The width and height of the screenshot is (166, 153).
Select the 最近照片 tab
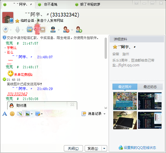click(x=125, y=87)
